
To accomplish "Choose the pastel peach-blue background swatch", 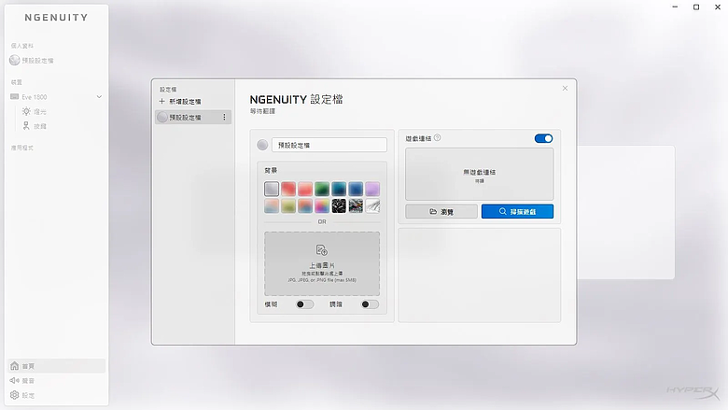I will [272, 205].
